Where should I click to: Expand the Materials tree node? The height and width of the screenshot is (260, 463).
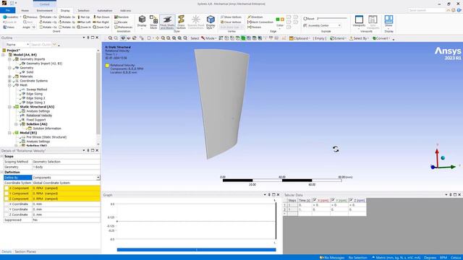click(9, 77)
